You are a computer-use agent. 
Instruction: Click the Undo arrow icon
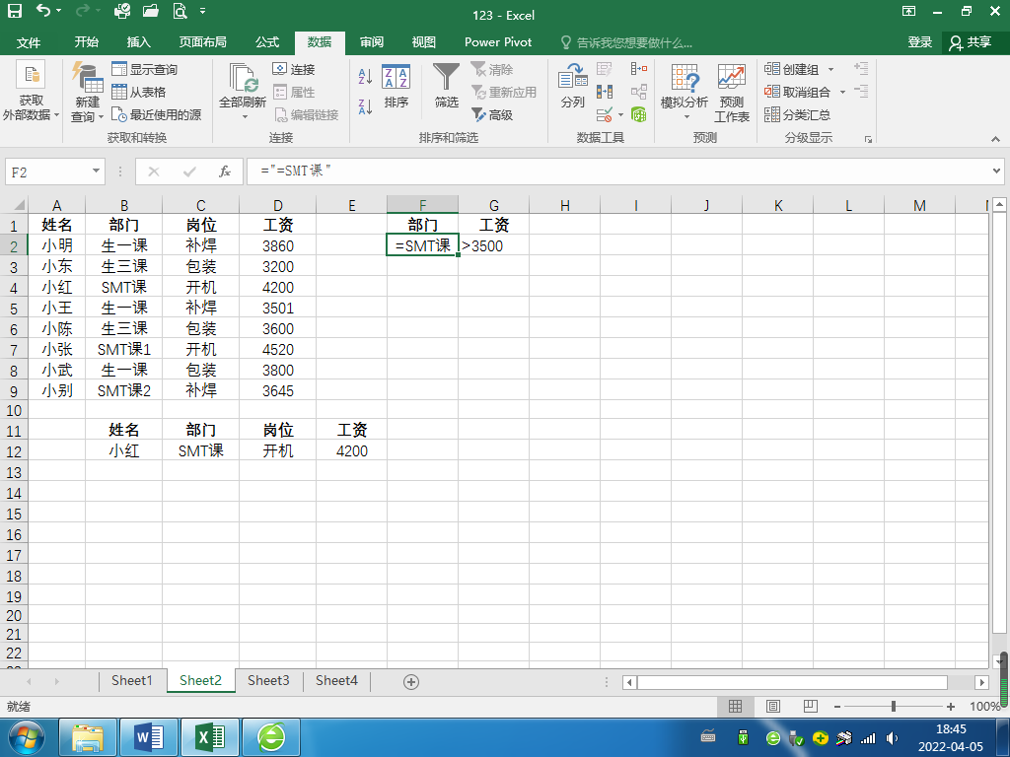coord(43,11)
